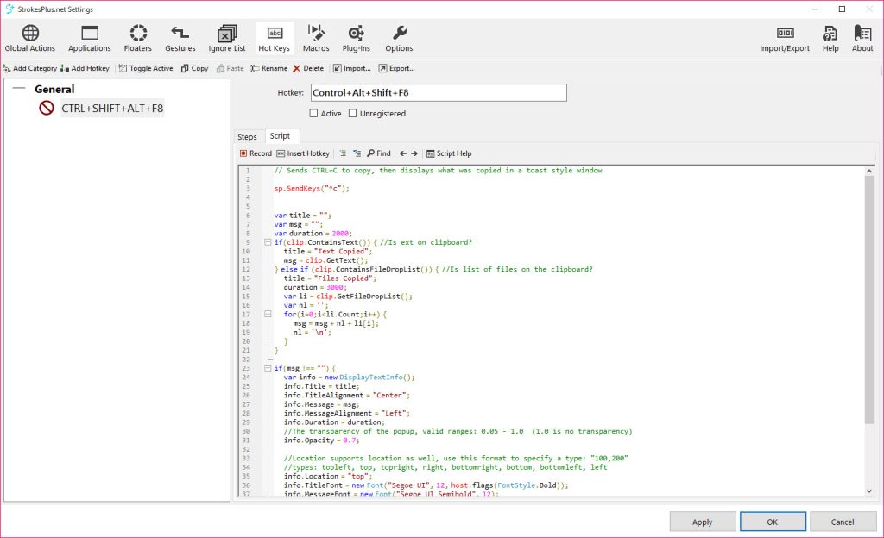Open the Ignore List section

tap(226, 39)
